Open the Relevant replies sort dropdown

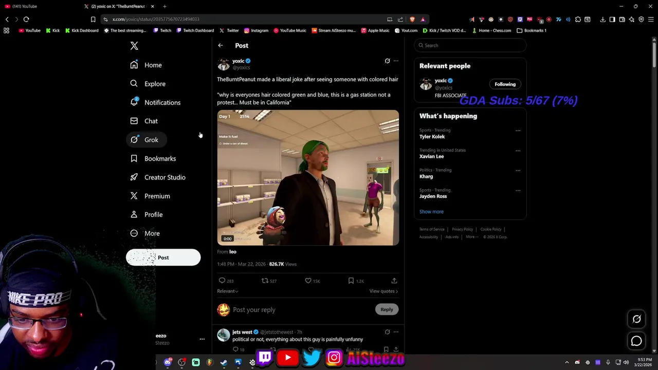[228, 291]
